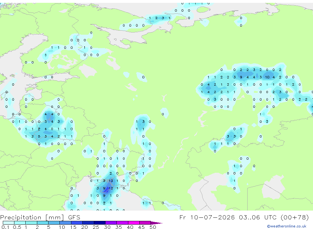Screen dimensions: 313x229
Task: Select the '15' legend scale label
Action: [x=73, y=227]
